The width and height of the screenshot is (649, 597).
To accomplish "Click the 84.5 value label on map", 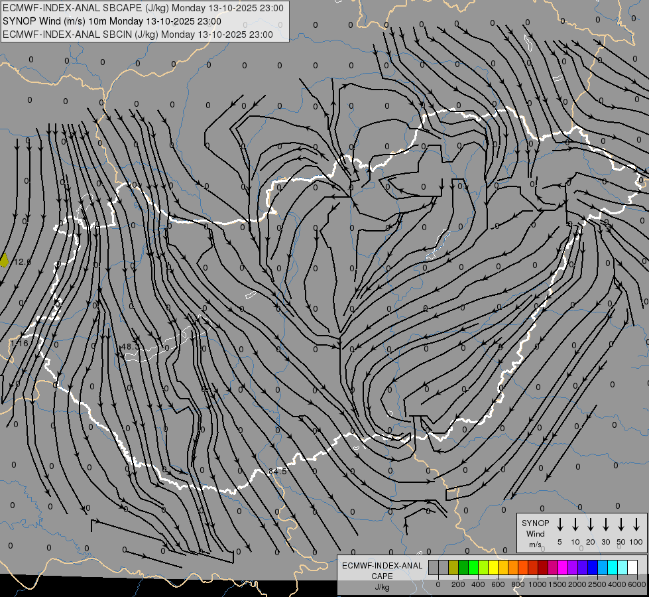I will pos(277,472).
